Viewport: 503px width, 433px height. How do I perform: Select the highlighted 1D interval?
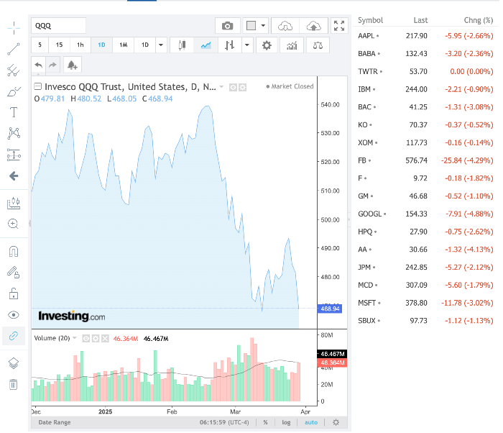pyautogui.click(x=102, y=45)
